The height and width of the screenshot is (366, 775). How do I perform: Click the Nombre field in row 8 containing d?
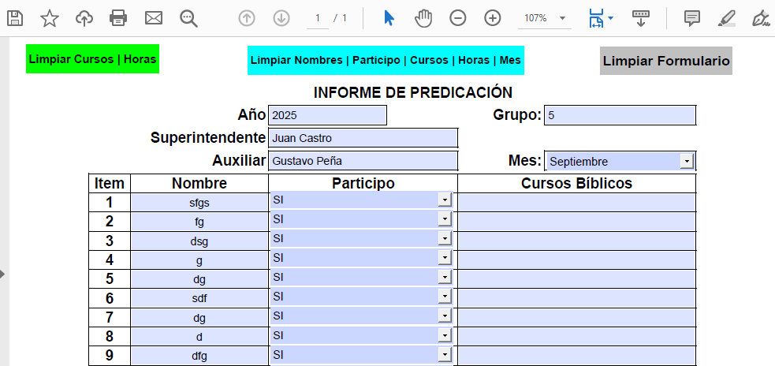199,337
